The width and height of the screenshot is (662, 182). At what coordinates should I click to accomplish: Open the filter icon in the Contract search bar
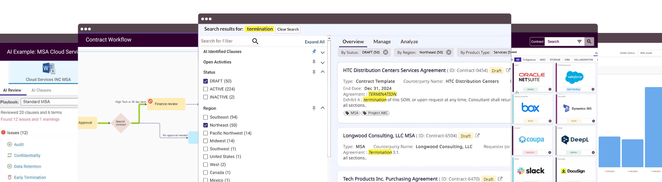[579, 42]
